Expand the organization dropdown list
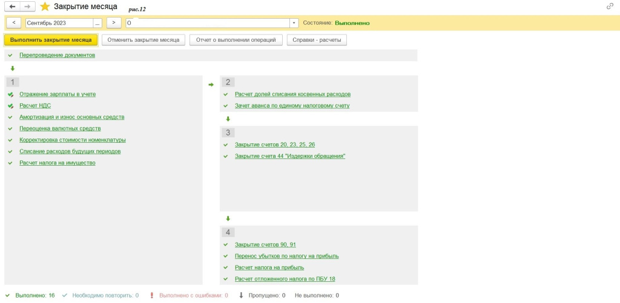 (295, 23)
